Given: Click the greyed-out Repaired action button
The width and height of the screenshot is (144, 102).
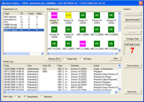Looking at the screenshot, I should (133, 32).
